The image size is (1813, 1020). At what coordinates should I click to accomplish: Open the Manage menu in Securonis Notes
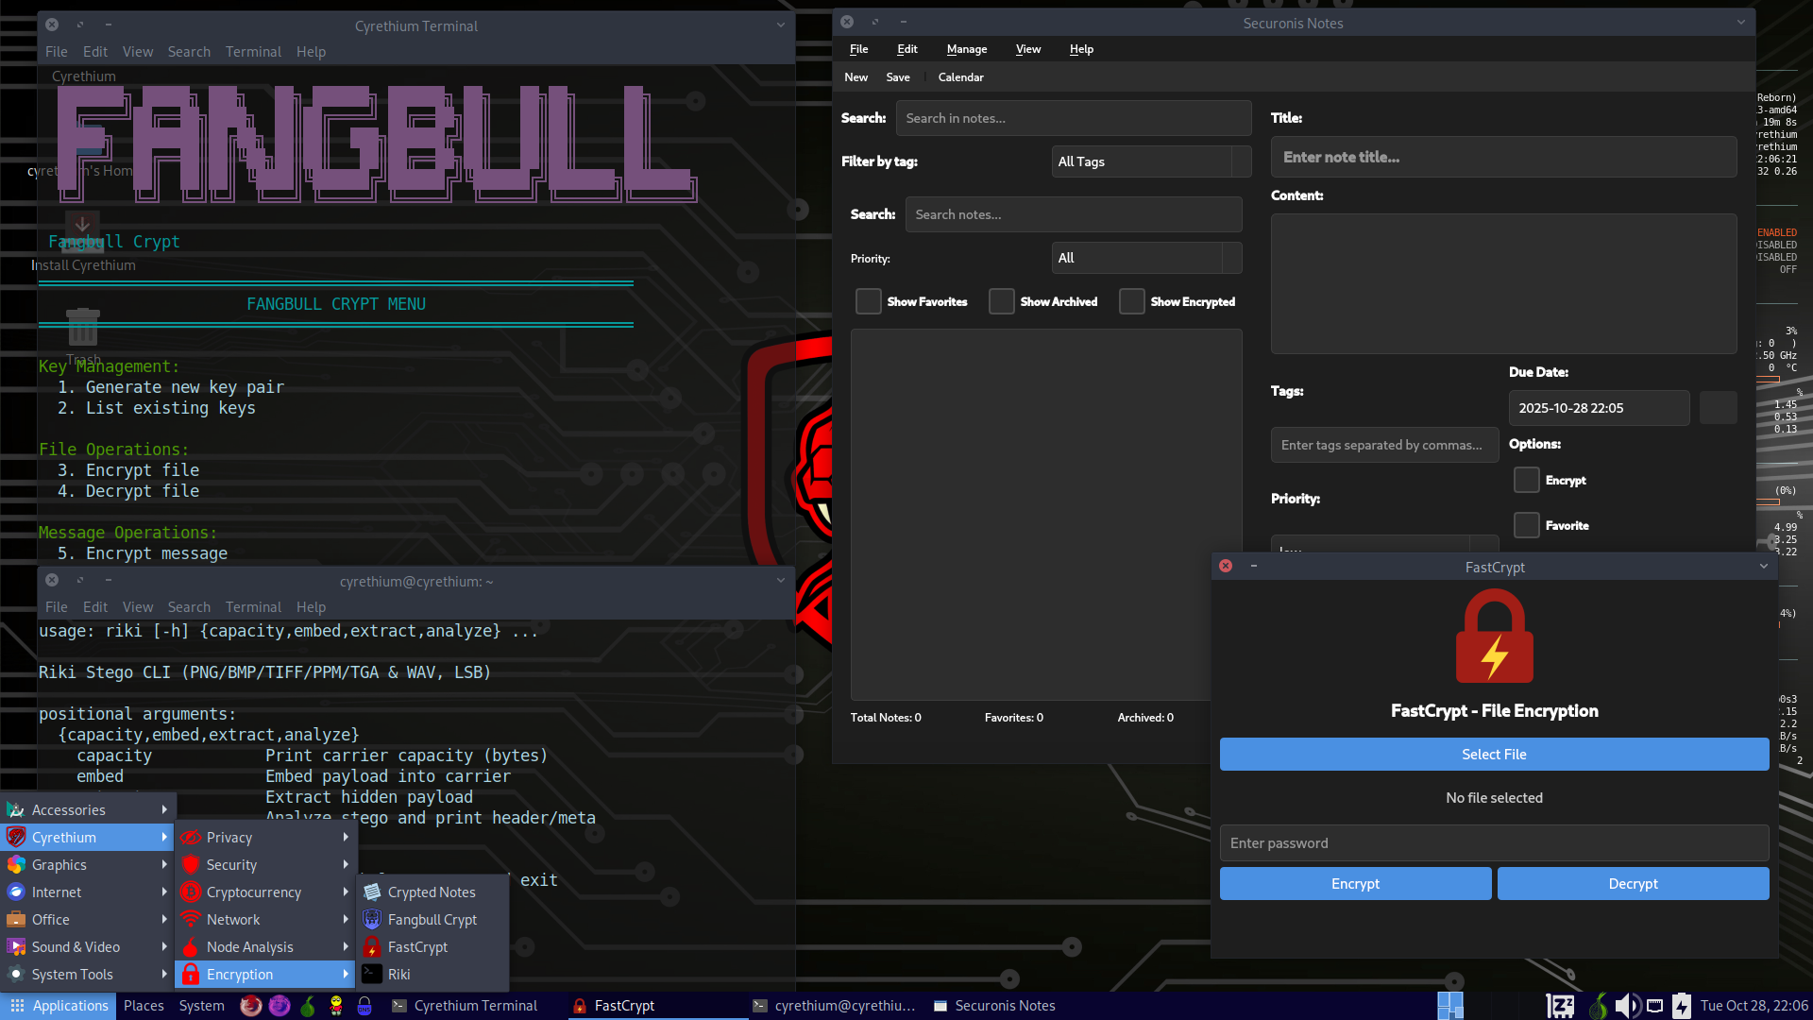966,49
